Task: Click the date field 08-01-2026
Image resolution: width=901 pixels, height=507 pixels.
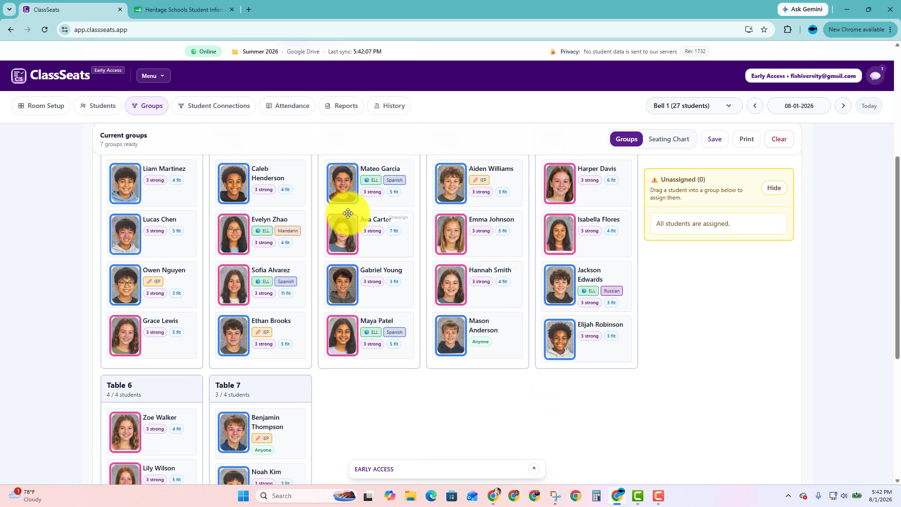Action: click(799, 106)
